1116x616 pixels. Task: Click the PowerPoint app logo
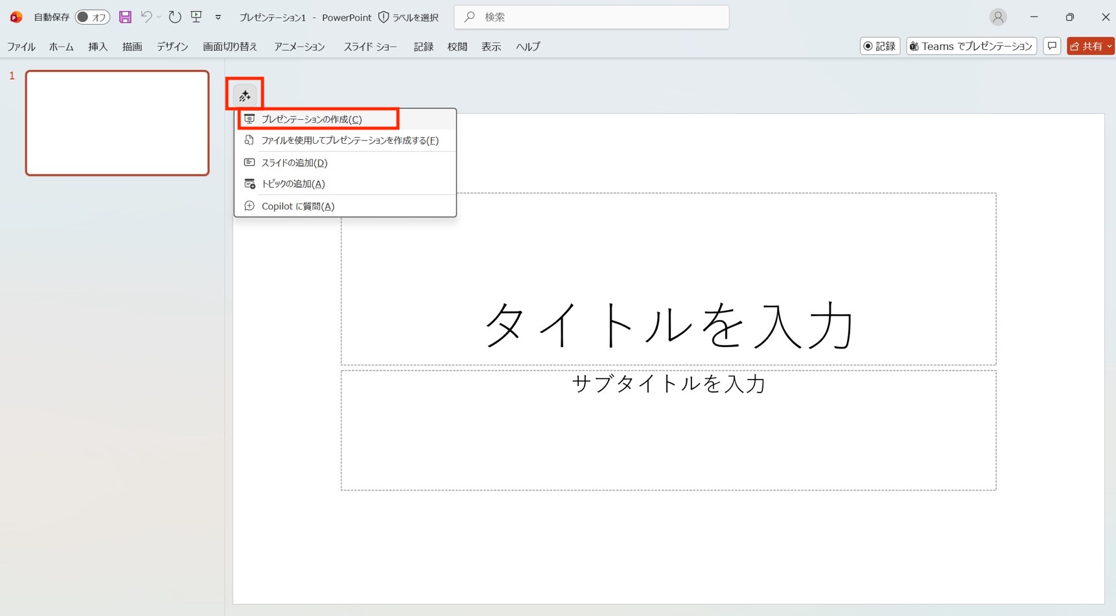[16, 17]
